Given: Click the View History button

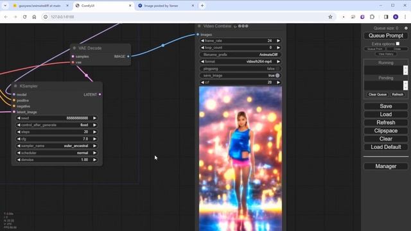Looking at the screenshot, I should coord(385,54).
